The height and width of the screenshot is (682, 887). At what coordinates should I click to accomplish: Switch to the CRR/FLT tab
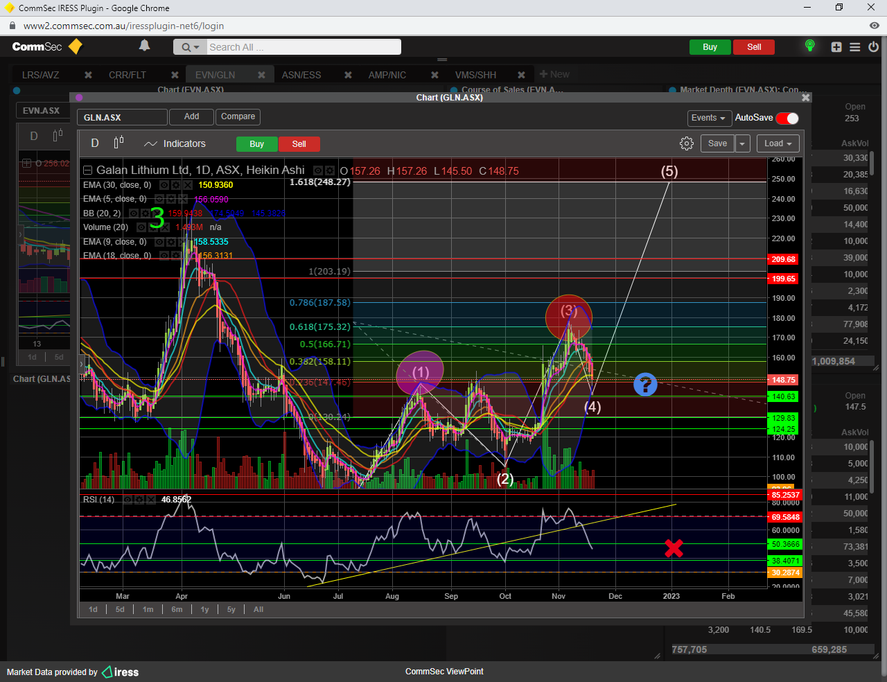(128, 75)
